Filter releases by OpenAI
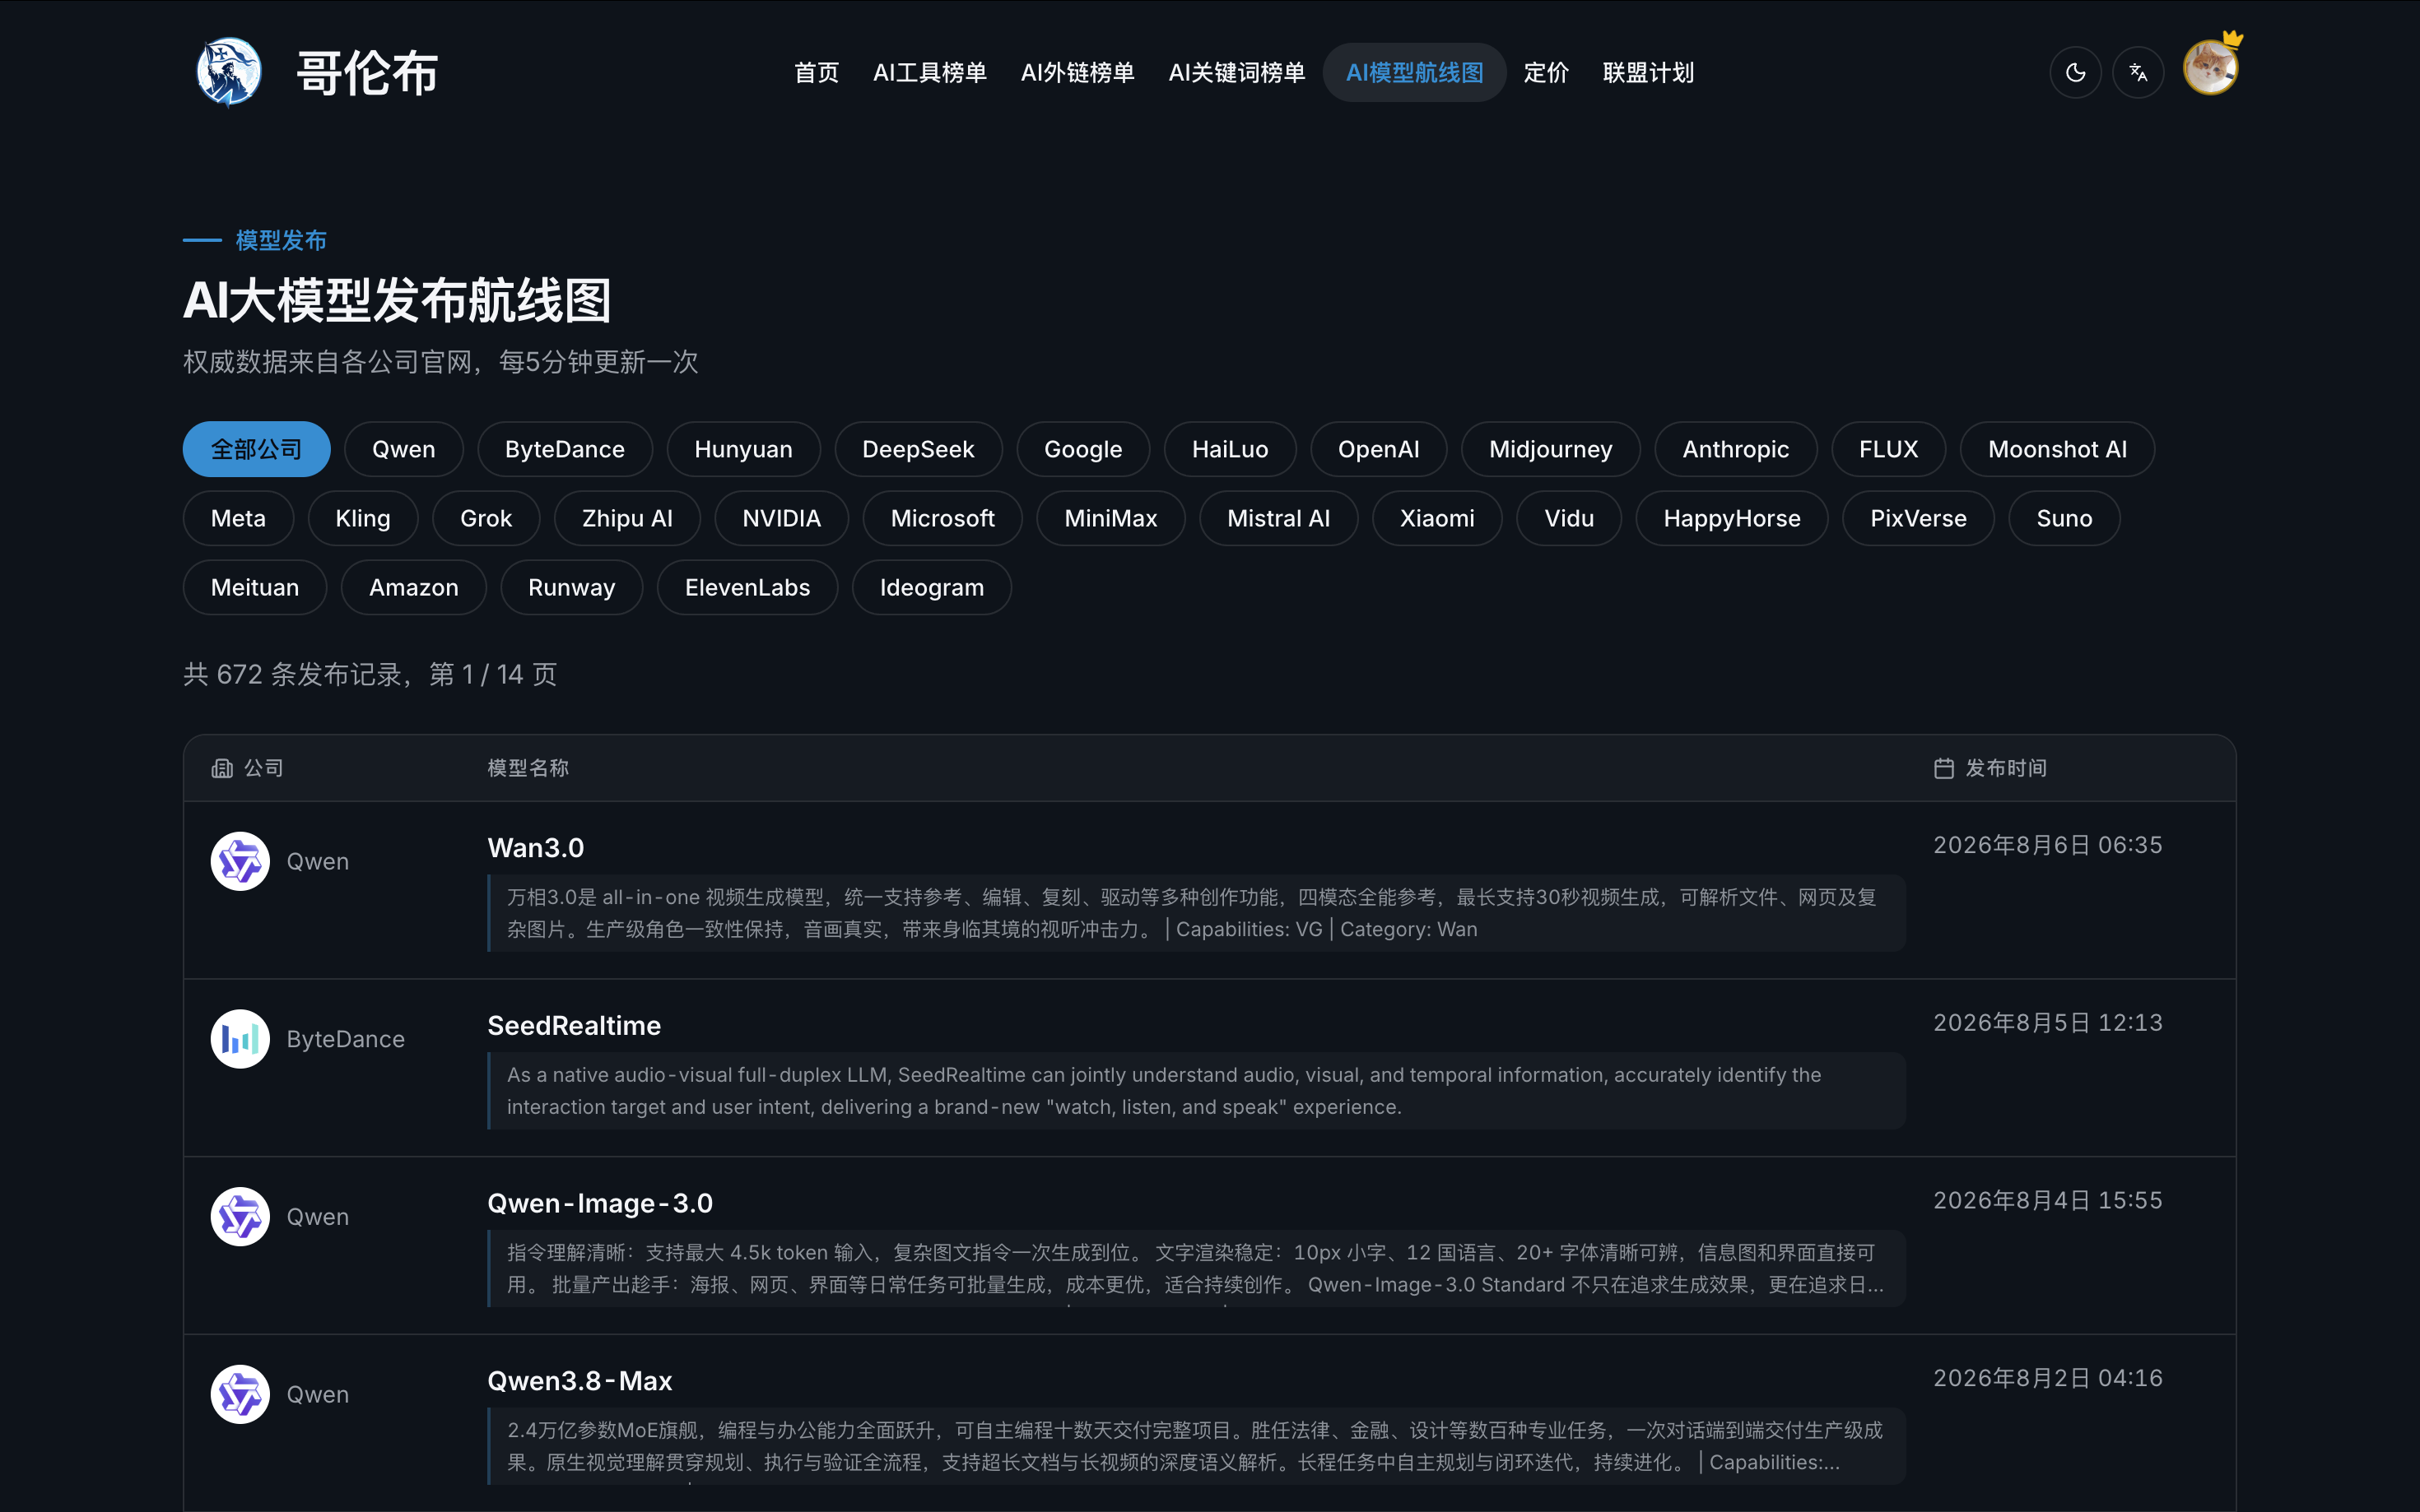 tap(1379, 449)
